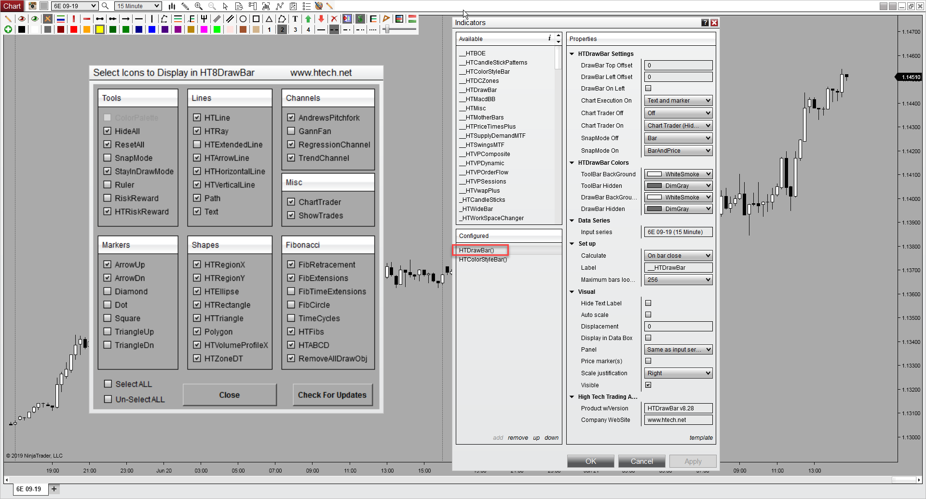The width and height of the screenshot is (926, 499).
Task: Choose the dotted line style
Action: pyautogui.click(x=373, y=29)
